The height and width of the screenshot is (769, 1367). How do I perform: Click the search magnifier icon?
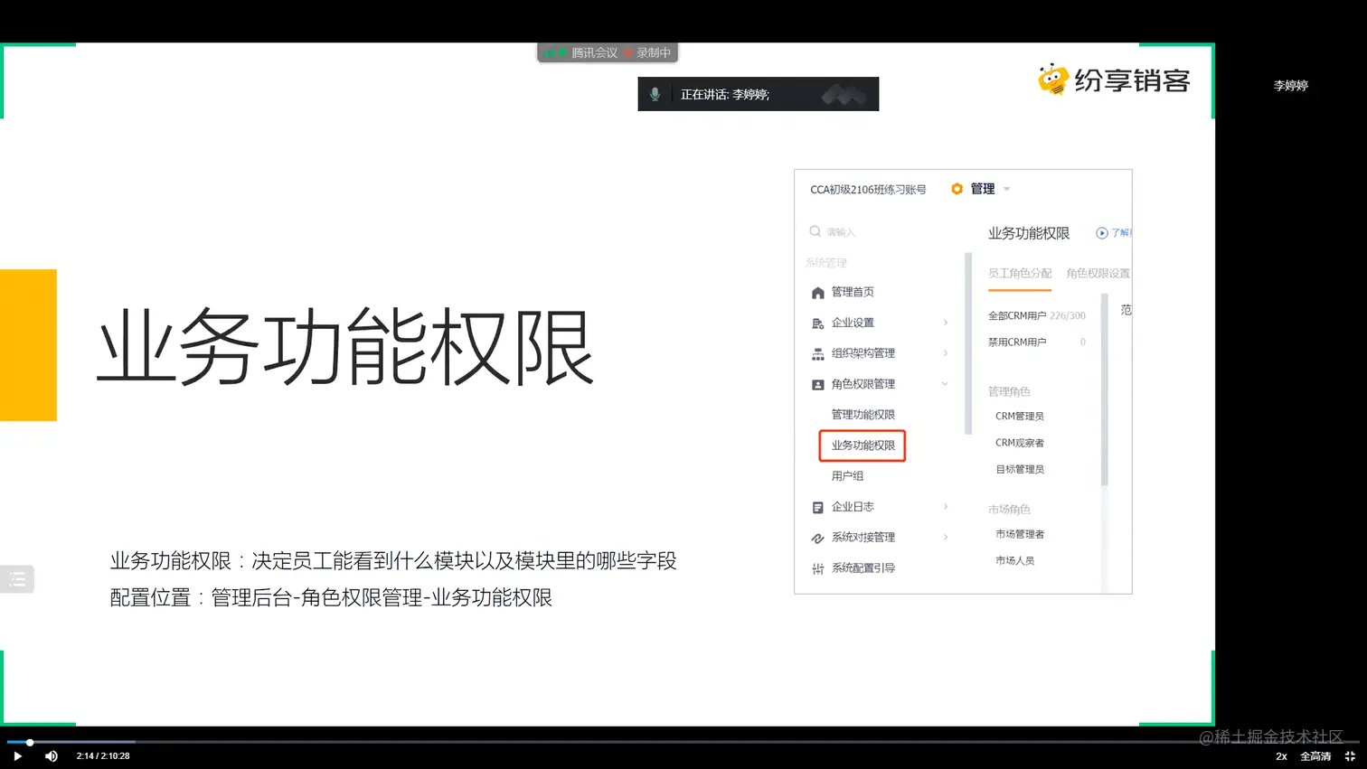coord(815,231)
